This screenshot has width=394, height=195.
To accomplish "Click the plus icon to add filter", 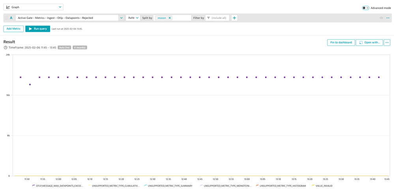I will [x=234, y=18].
